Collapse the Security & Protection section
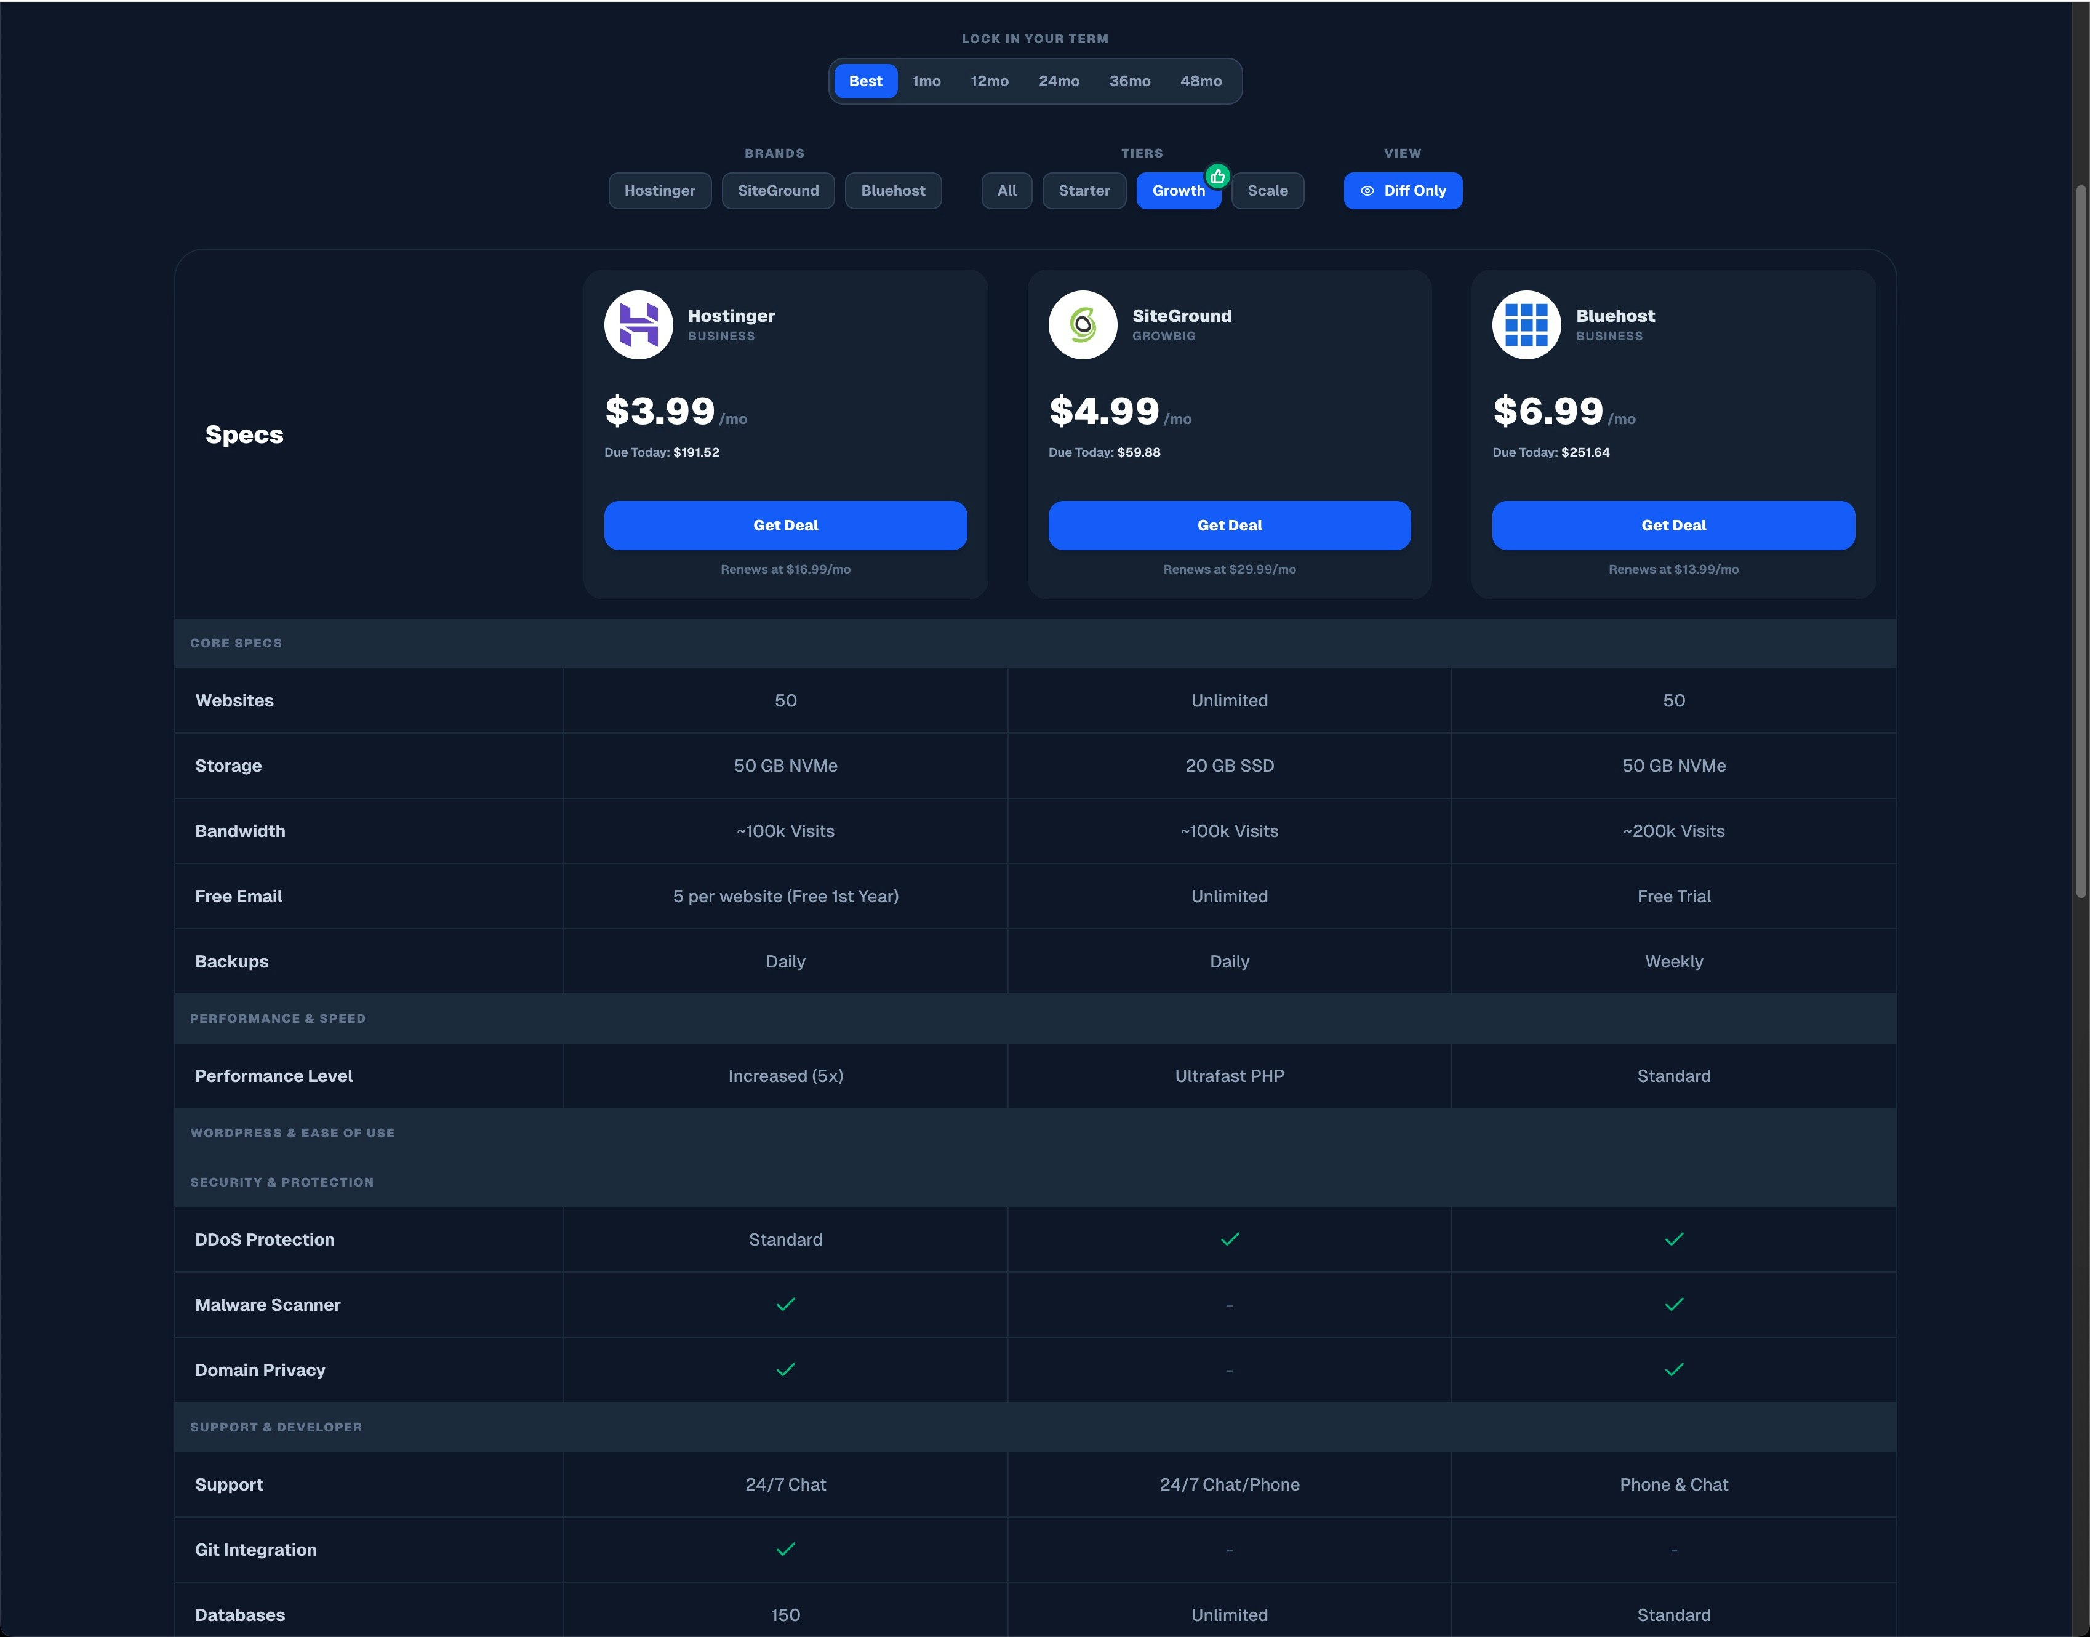The image size is (2090, 1637). [x=282, y=1182]
